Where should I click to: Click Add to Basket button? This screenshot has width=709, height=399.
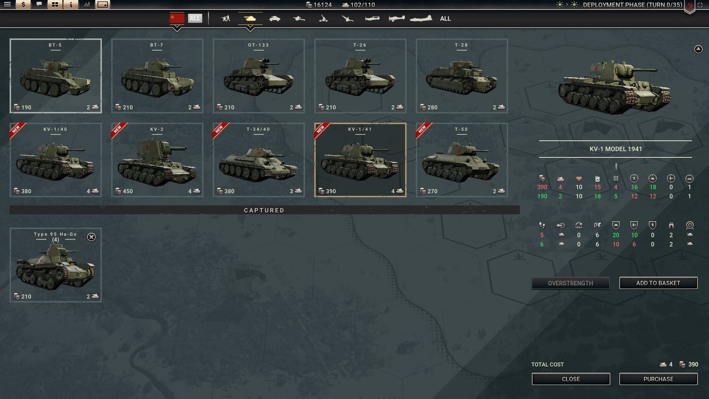coord(658,283)
